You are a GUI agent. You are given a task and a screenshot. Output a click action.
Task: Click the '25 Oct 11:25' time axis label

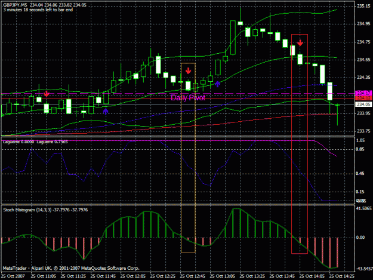pyautogui.click(x=73, y=276)
